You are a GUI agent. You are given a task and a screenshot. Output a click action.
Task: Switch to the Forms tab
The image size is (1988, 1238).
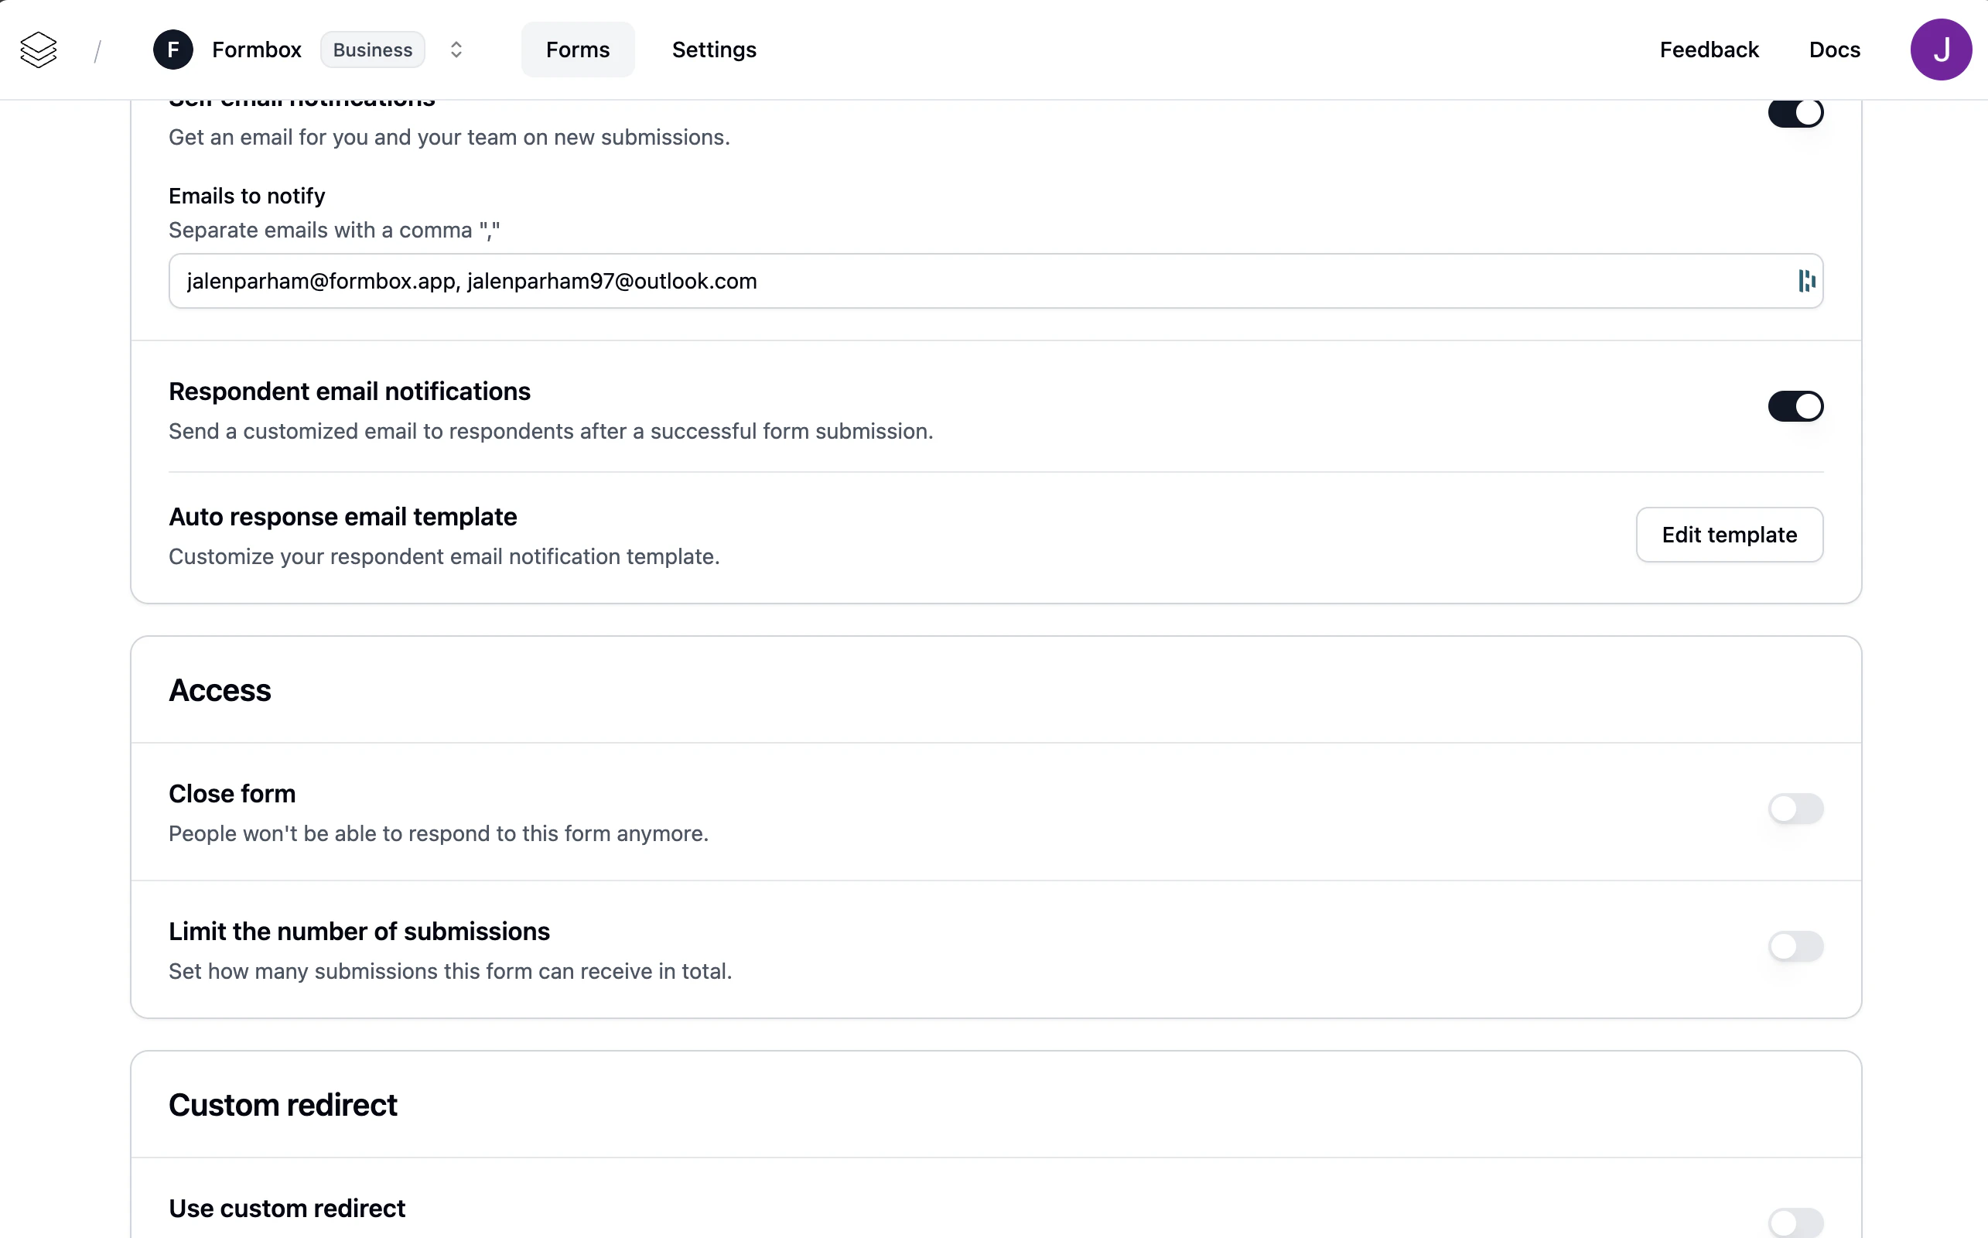coord(577,50)
